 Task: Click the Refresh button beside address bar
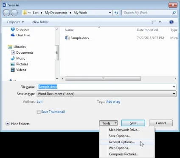116,13
